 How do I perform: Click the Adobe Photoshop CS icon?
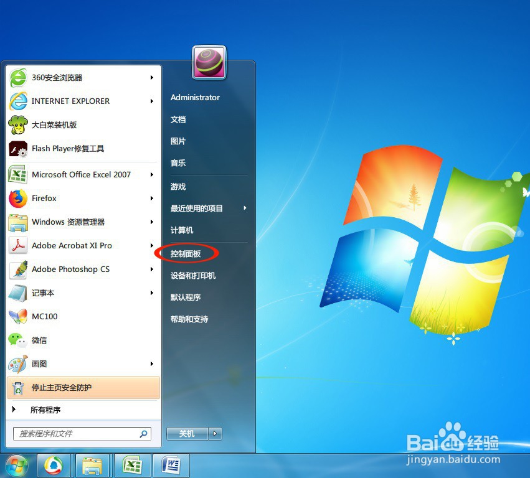coord(18,269)
